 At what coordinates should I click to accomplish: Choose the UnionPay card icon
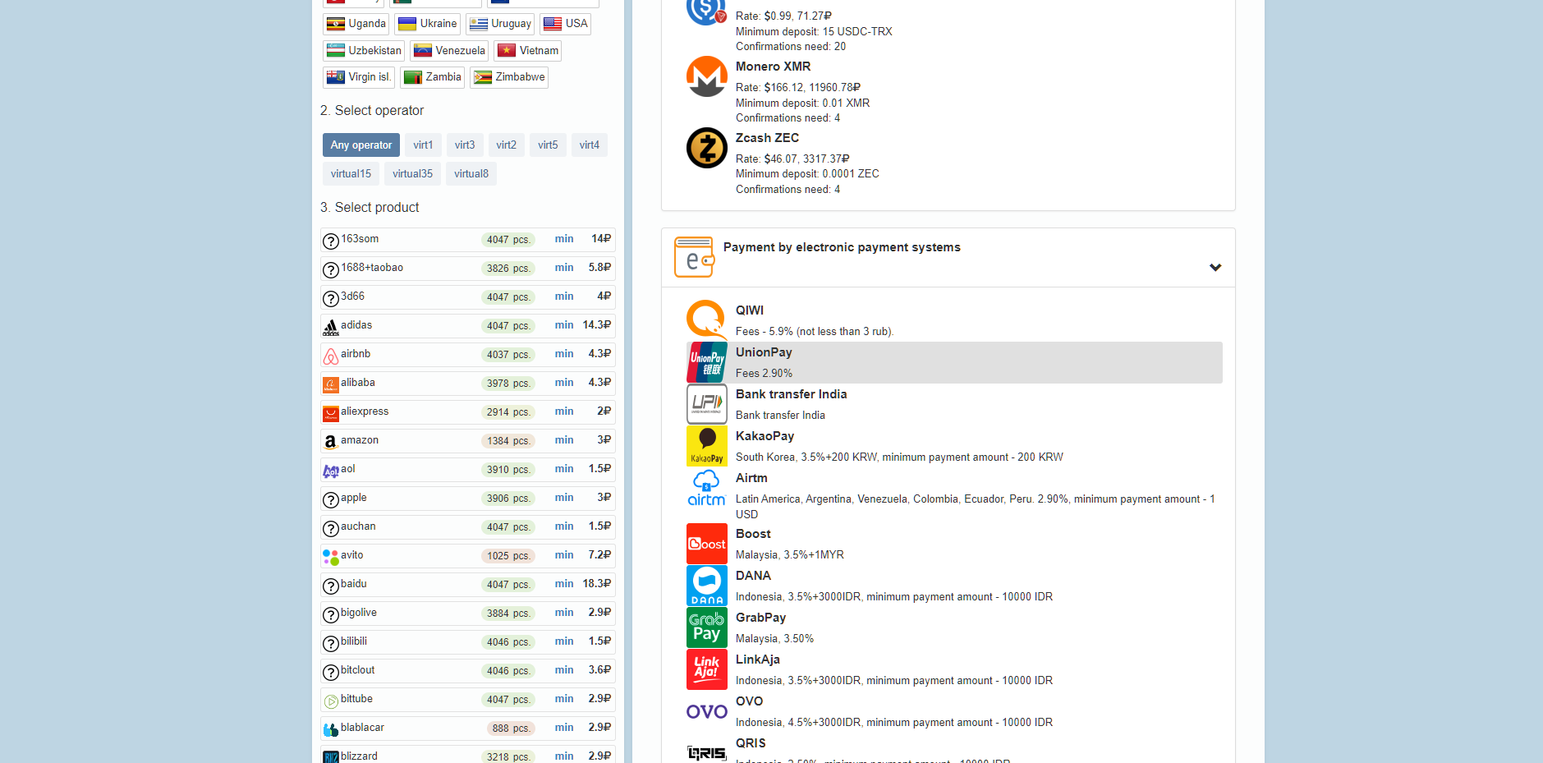coord(706,362)
